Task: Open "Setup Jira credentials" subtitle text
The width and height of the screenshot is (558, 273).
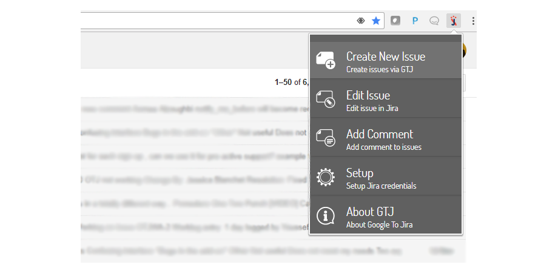Action: tap(381, 186)
